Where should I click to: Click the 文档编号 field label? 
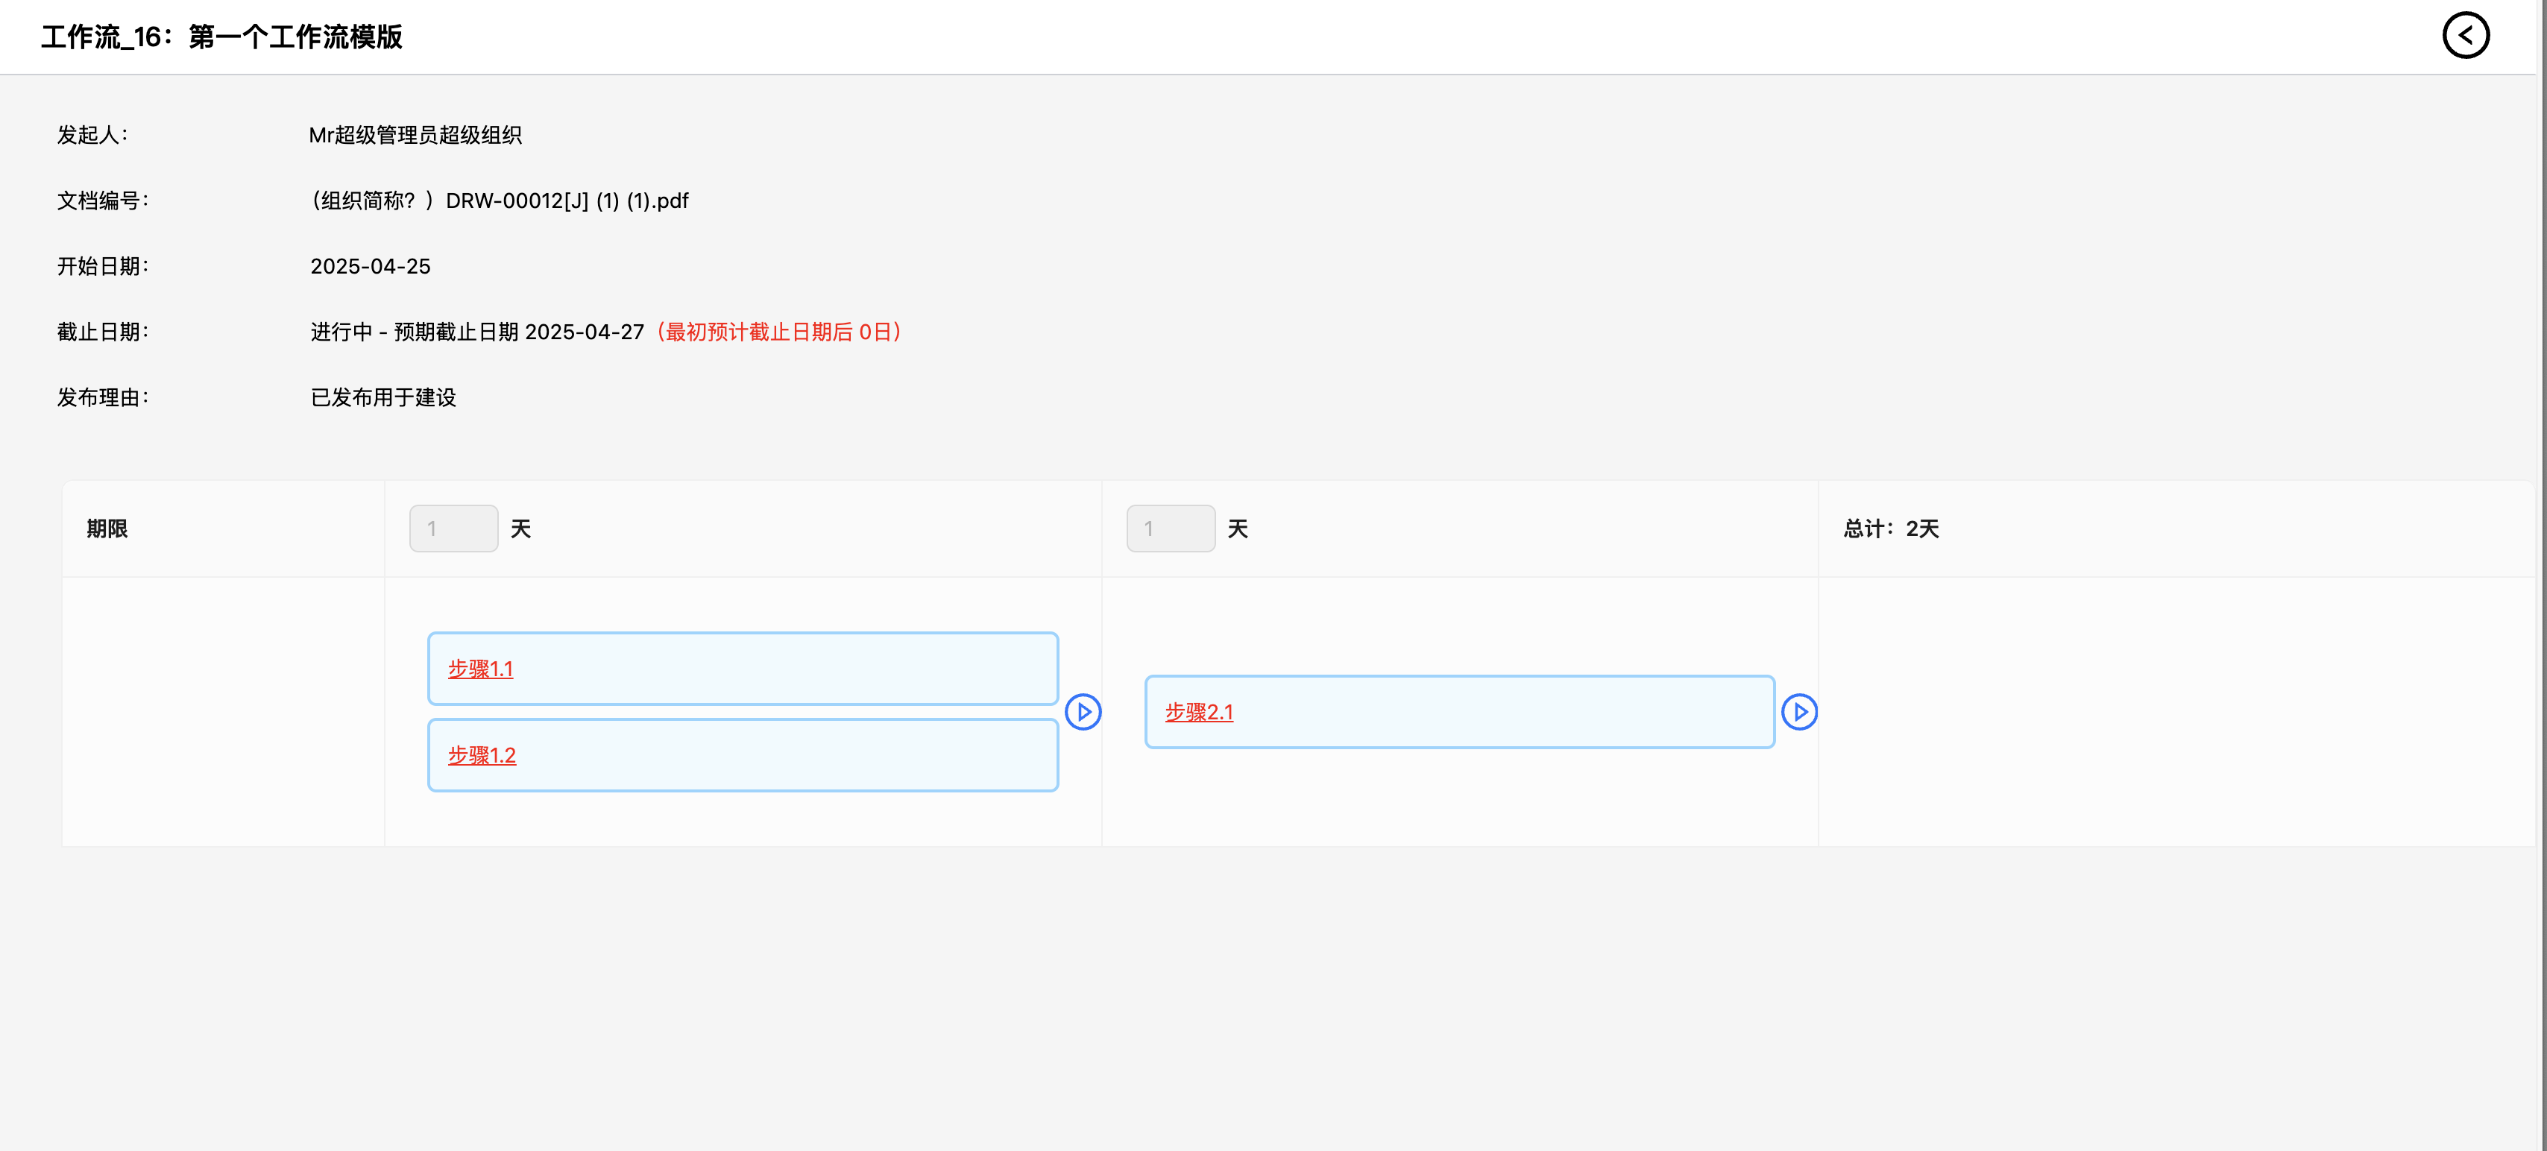coord(102,201)
